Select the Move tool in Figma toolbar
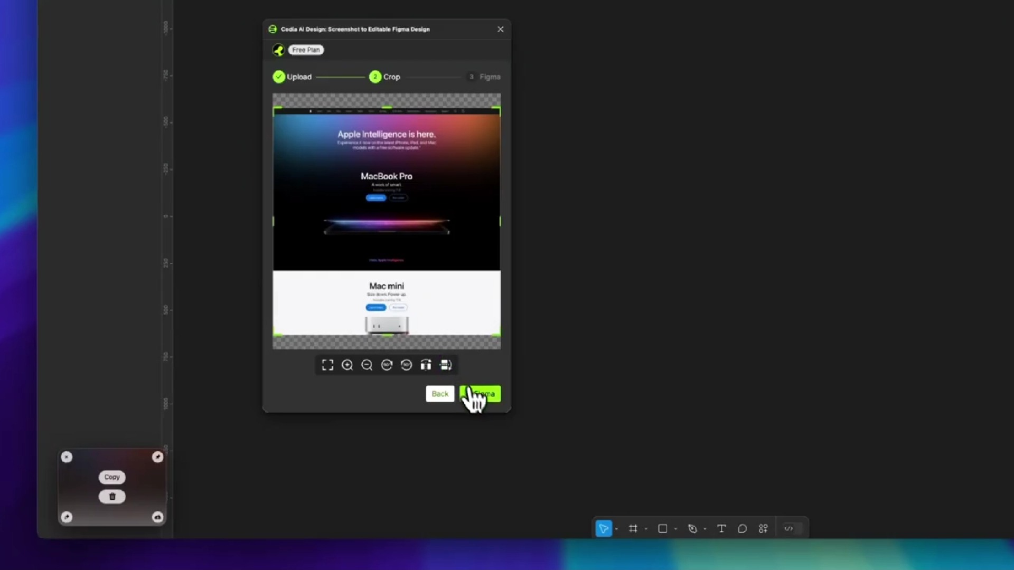The width and height of the screenshot is (1014, 570). tap(604, 528)
